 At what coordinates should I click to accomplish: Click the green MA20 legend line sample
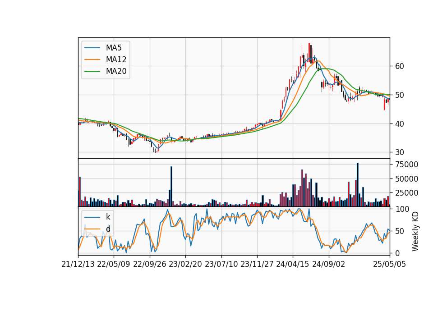coord(92,72)
